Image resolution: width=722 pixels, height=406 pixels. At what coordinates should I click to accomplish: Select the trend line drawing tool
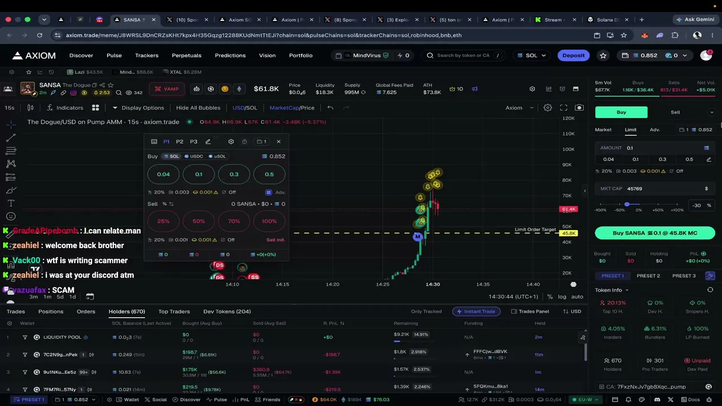click(11, 138)
